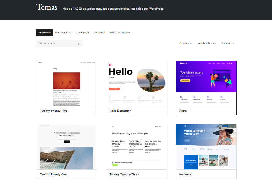
Task: Open the Twenty Twenty-Three theme preview image
Action: click(x=136, y=147)
